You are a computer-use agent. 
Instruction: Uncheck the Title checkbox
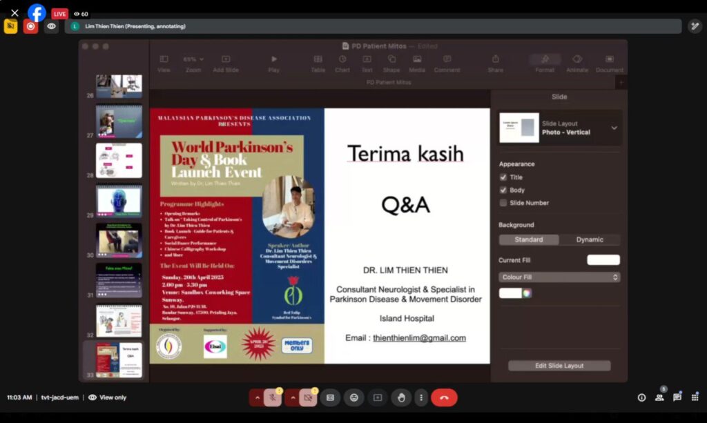(x=503, y=177)
